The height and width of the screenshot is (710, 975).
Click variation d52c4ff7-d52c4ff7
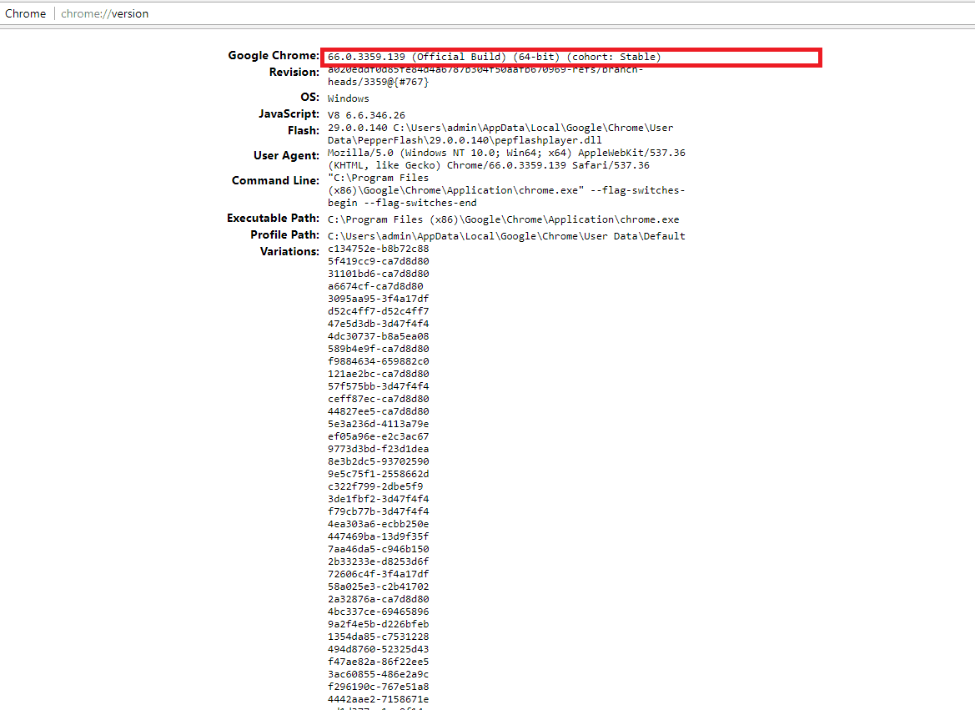pyautogui.click(x=378, y=311)
